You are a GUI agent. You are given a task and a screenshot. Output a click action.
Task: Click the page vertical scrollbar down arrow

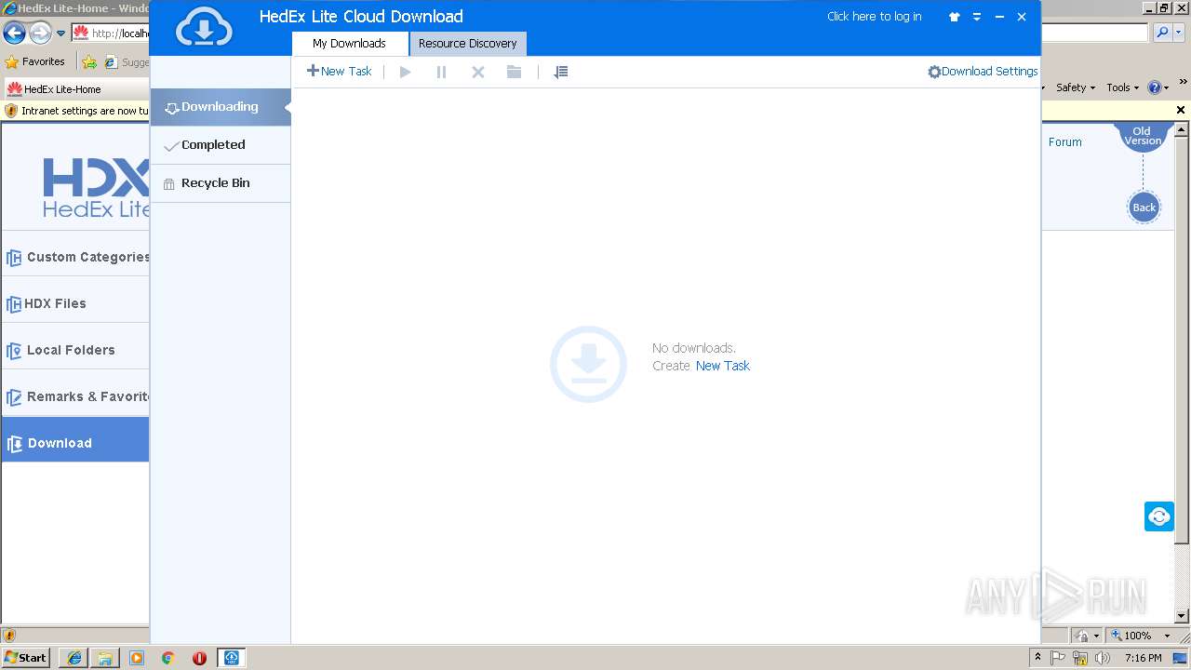(x=1182, y=615)
